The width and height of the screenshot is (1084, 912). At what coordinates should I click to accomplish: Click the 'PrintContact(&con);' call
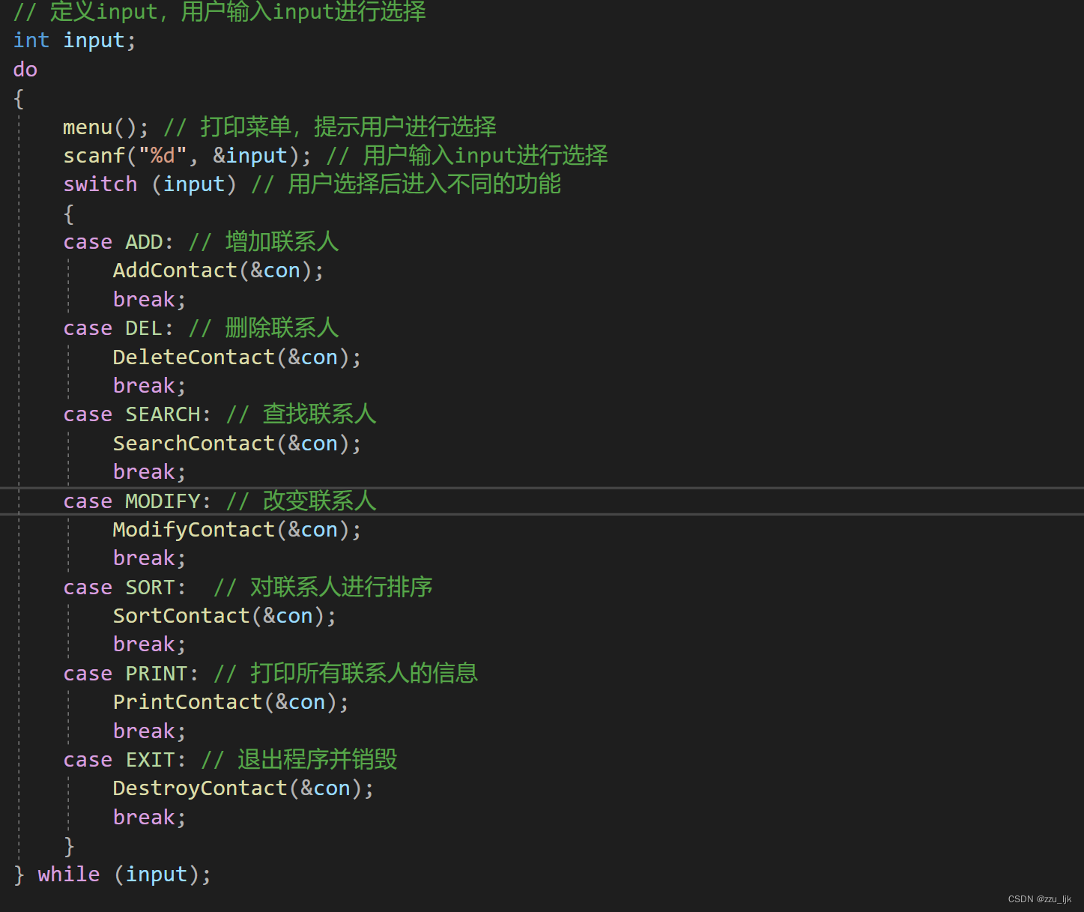pos(231,702)
